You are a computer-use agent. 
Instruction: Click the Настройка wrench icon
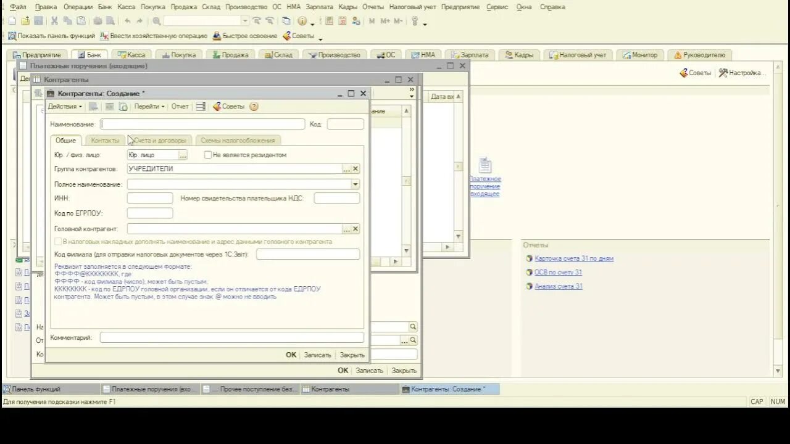click(x=723, y=73)
